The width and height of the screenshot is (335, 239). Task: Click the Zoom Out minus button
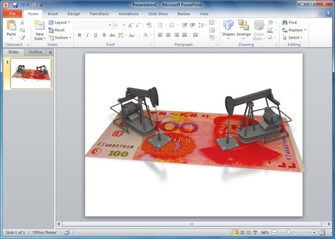[x=274, y=233]
